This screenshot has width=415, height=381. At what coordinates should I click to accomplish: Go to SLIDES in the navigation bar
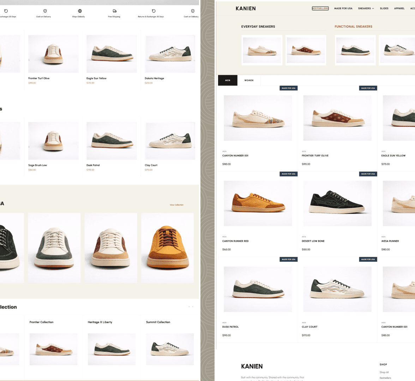tap(384, 8)
